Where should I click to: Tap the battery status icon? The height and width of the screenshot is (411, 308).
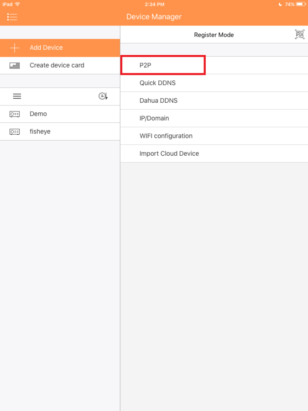[301, 4]
